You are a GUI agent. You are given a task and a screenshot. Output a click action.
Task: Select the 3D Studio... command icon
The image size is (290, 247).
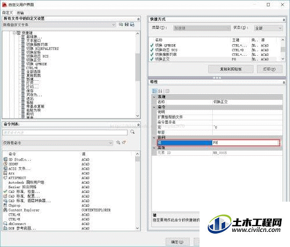pyautogui.click(x=5, y=159)
